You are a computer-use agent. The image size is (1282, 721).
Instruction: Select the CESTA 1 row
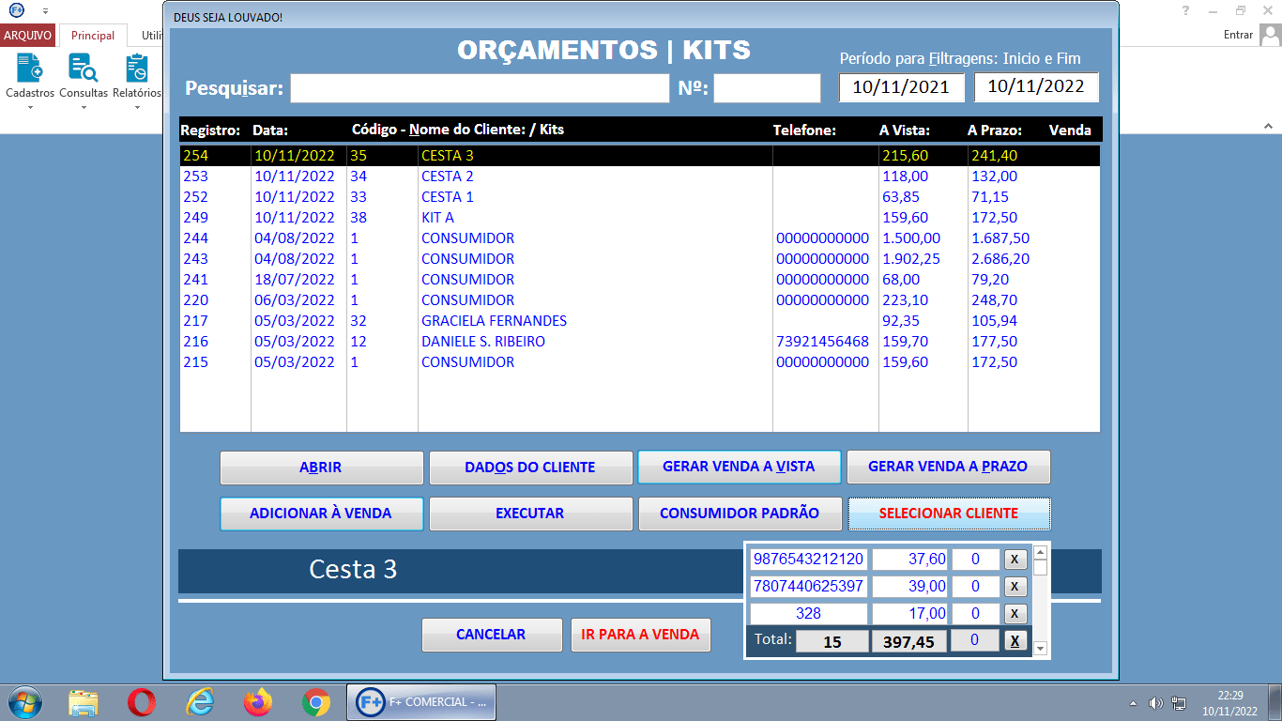(x=639, y=197)
